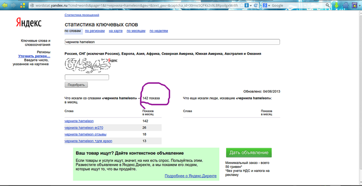Switch to the на карте tab
Viewport: 362px width, 186px height.
pos(116,31)
